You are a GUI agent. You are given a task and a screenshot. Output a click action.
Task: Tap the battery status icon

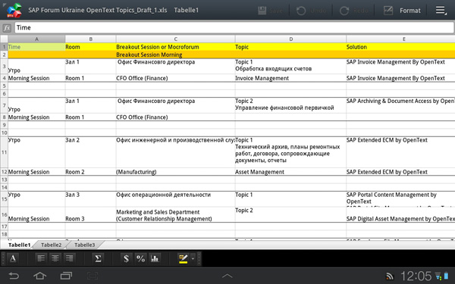click(x=446, y=276)
